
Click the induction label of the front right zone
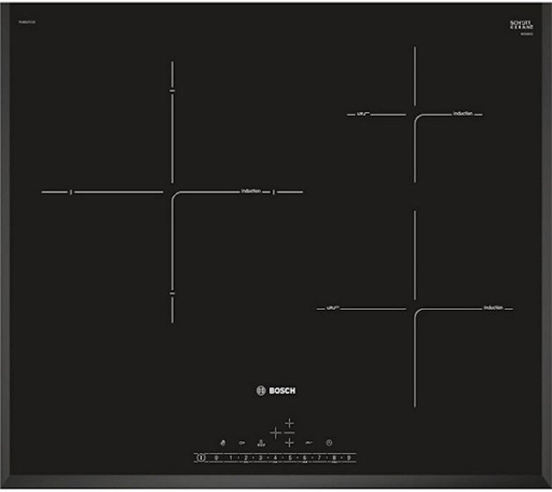point(493,308)
